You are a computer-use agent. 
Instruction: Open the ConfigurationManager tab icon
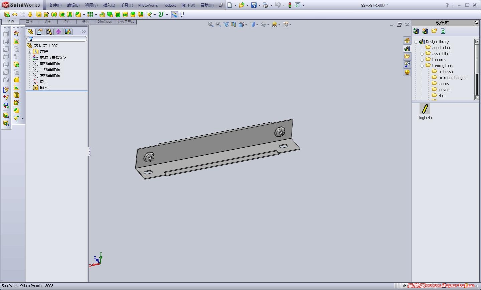(x=49, y=32)
